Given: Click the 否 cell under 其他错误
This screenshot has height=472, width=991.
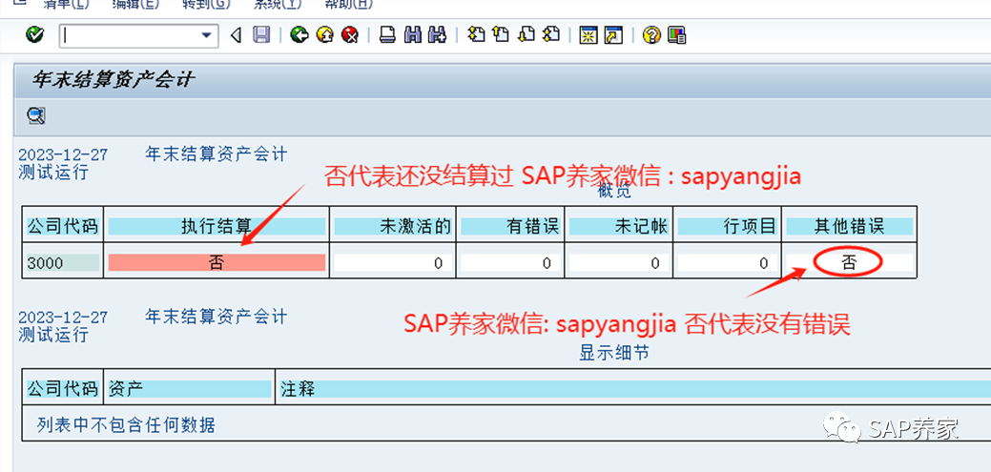Looking at the screenshot, I should tap(850, 263).
